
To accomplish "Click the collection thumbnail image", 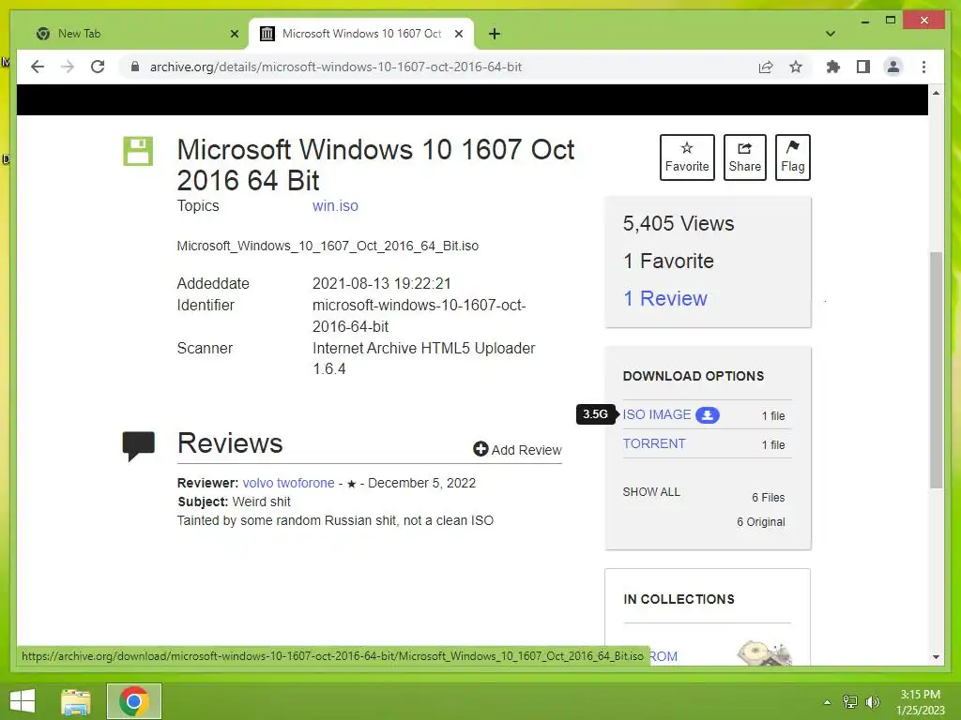I will (x=764, y=652).
